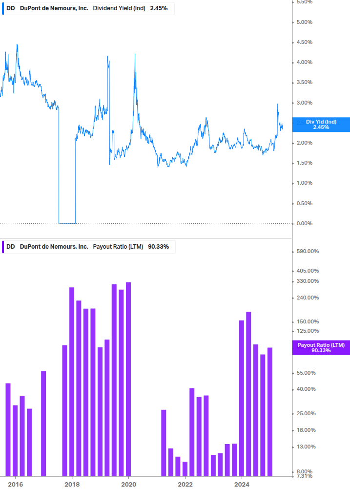Click the lone payout bar at early 2017
Viewport: 350px width, 491px height.
tap(43, 424)
